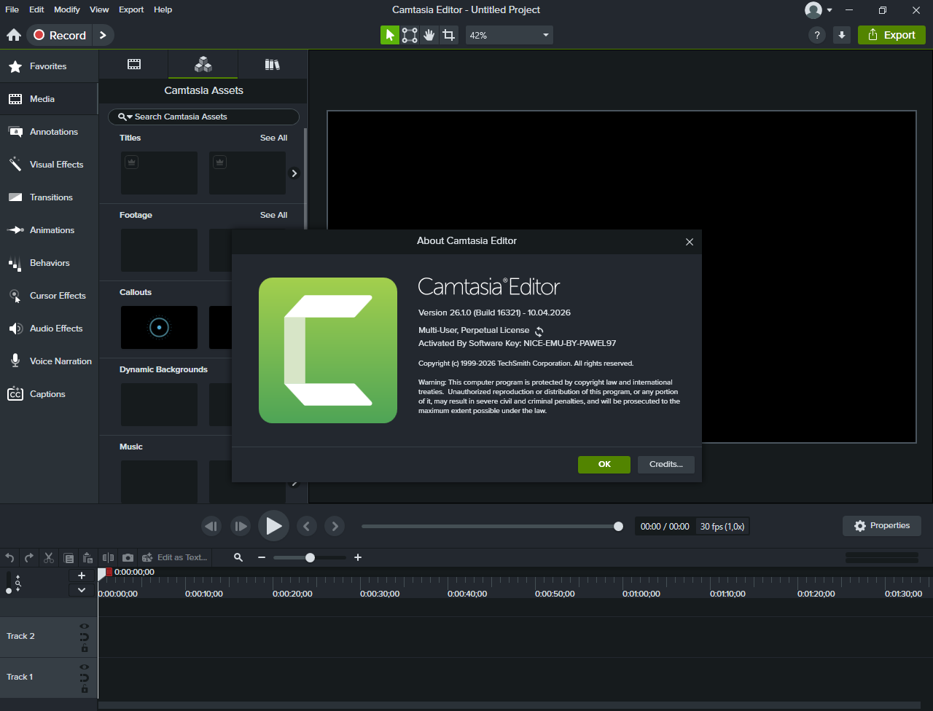Image resolution: width=933 pixels, height=711 pixels.
Task: Copy using the timeline copy icon
Action: click(x=69, y=558)
